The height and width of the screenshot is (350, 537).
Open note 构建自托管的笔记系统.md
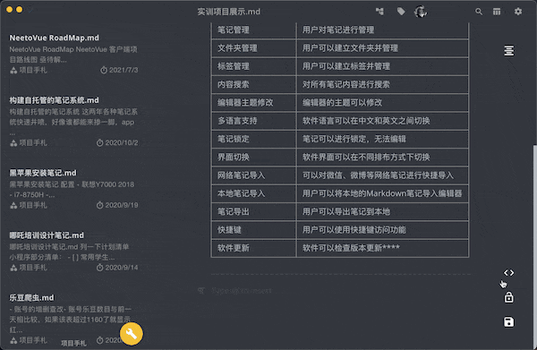click(x=54, y=100)
